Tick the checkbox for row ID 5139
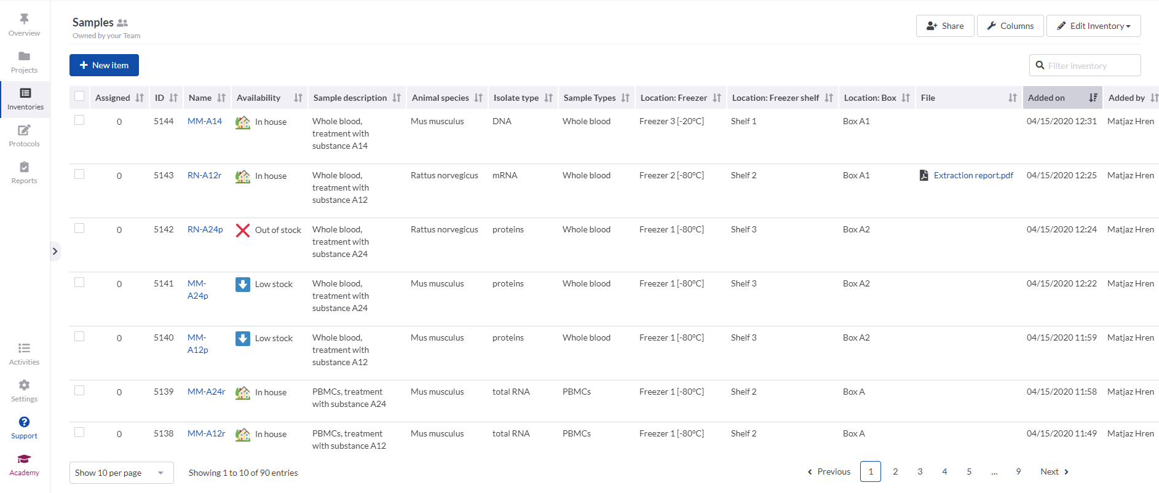This screenshot has width=1159, height=493. click(x=79, y=390)
